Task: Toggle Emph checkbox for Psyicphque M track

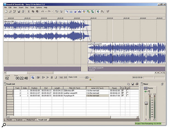Action: (127, 95)
